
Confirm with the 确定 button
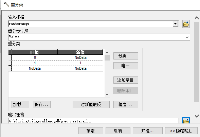tap(91, 131)
